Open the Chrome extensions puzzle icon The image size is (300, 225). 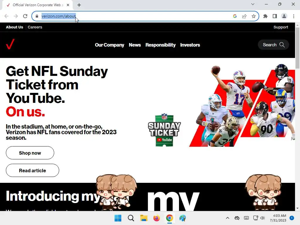[265, 16]
